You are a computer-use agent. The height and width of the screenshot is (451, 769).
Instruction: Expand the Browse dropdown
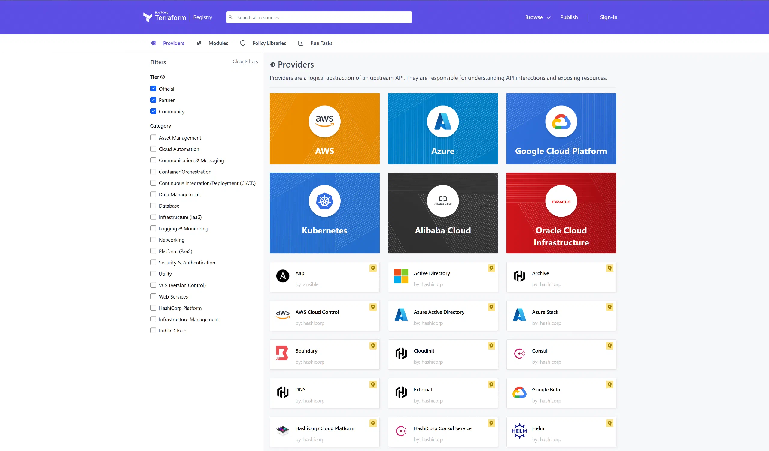tap(537, 17)
